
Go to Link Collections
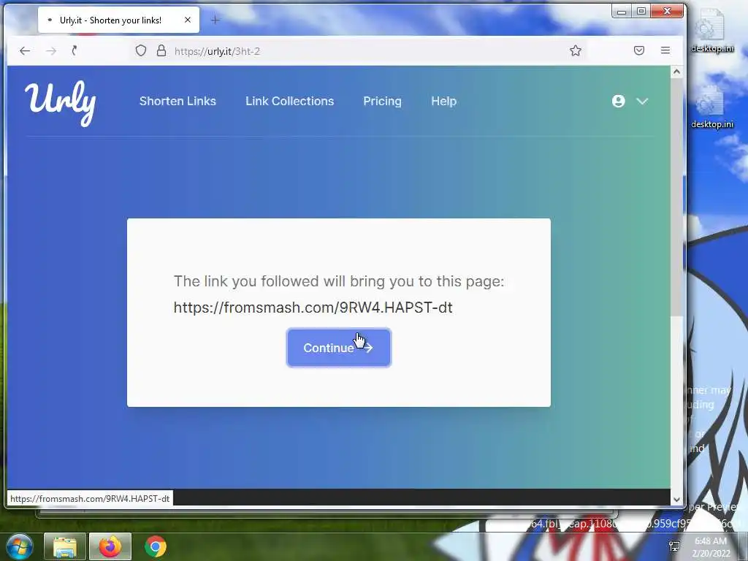[x=289, y=101]
